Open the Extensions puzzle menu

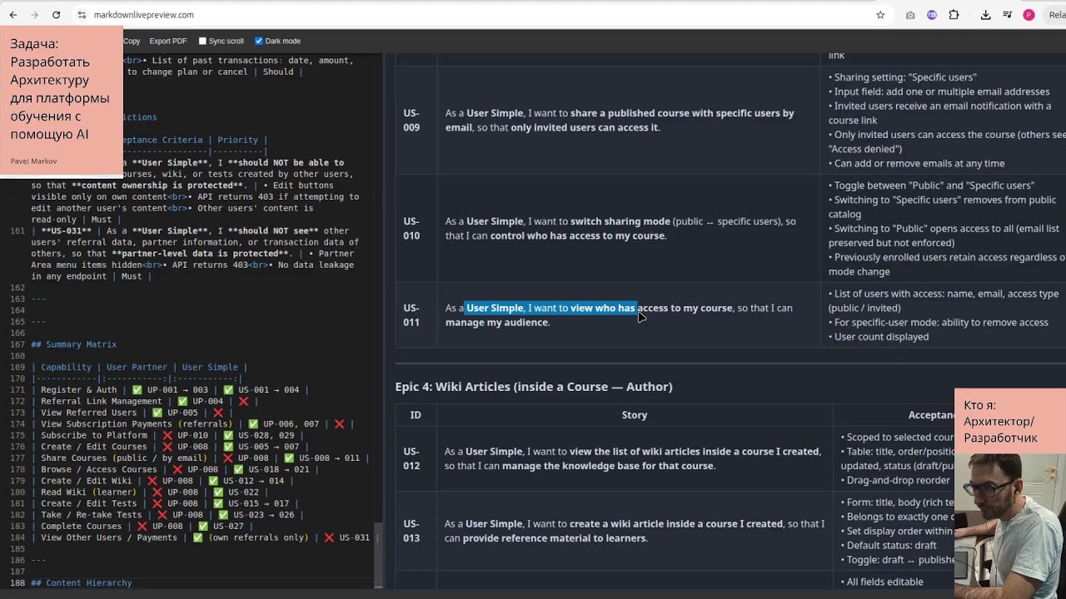pos(954,15)
